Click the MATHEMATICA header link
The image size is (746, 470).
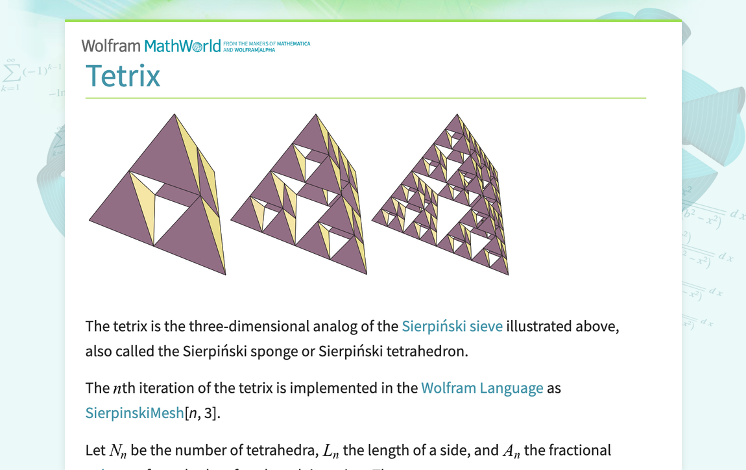pyautogui.click(x=293, y=42)
